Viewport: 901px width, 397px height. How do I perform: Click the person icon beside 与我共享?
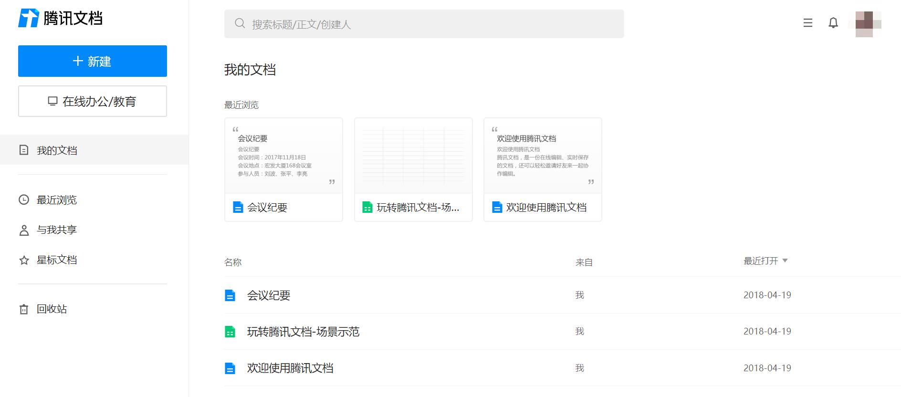24,230
